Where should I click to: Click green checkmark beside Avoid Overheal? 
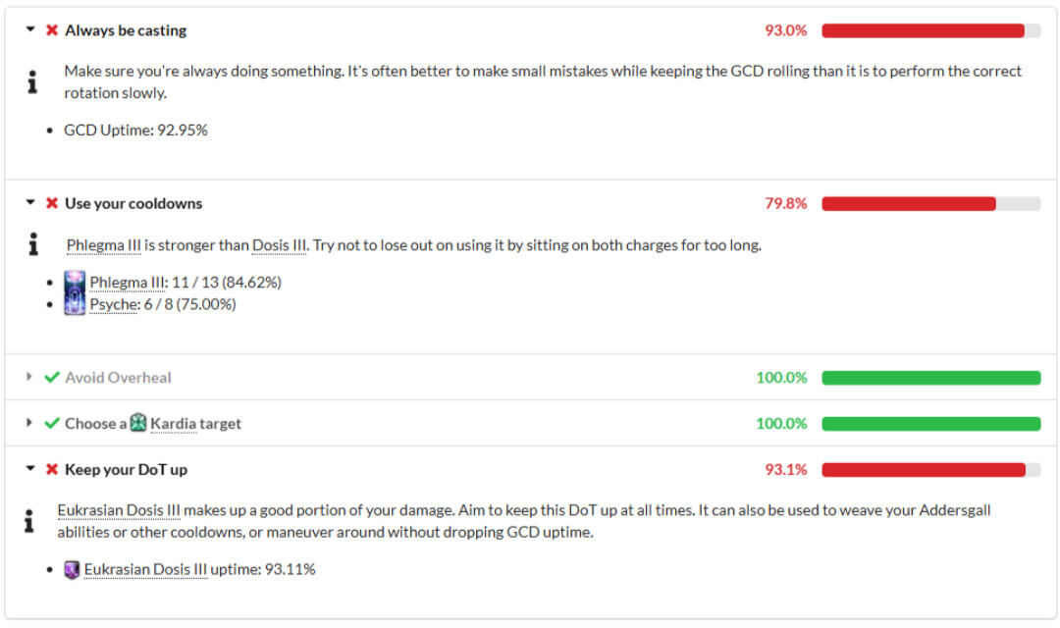[x=52, y=377]
